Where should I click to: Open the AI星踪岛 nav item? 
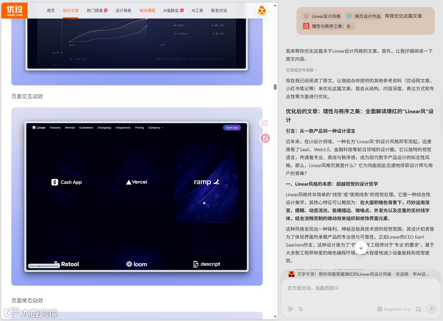click(173, 10)
